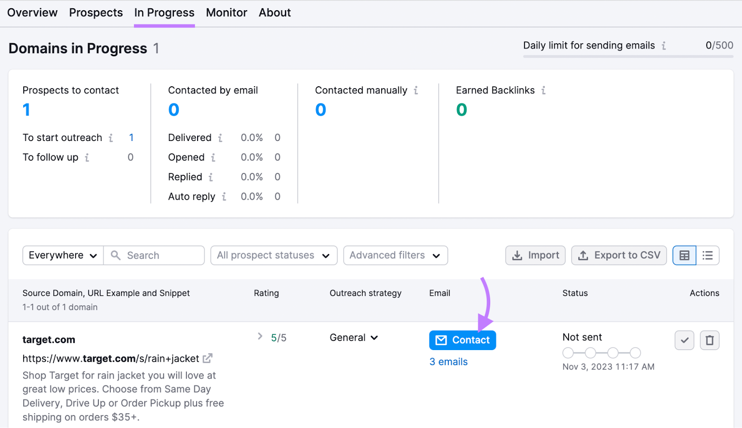Open the All prospect statuses dropdown
The image size is (742, 428).
point(274,255)
